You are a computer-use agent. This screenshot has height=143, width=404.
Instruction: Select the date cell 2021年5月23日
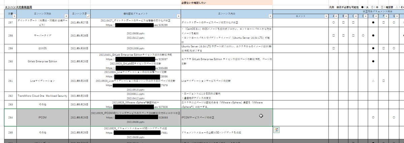tap(79, 96)
